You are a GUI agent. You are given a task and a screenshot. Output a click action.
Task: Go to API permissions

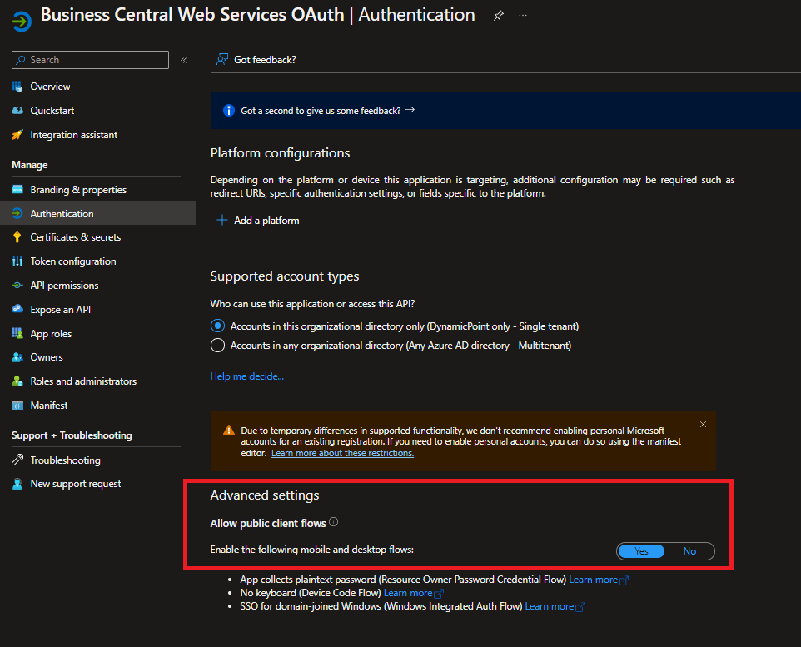point(64,285)
